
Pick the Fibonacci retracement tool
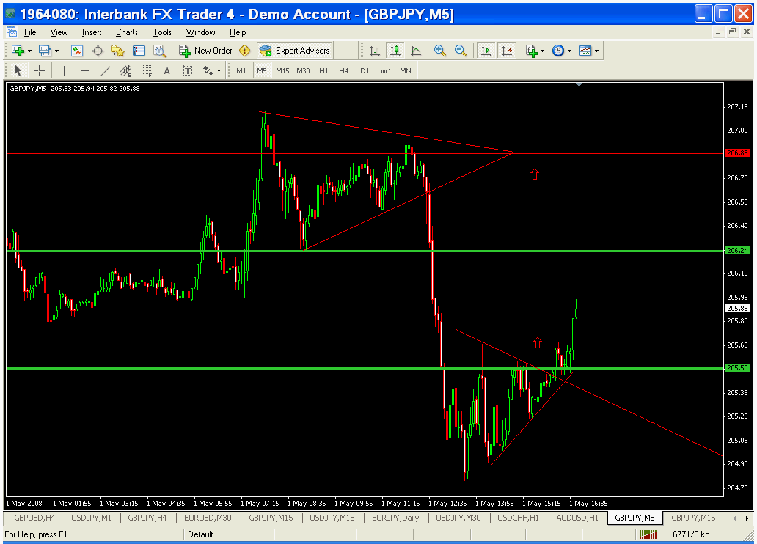(146, 70)
